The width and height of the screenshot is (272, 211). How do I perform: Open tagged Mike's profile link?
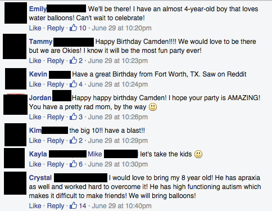[x=95, y=154]
